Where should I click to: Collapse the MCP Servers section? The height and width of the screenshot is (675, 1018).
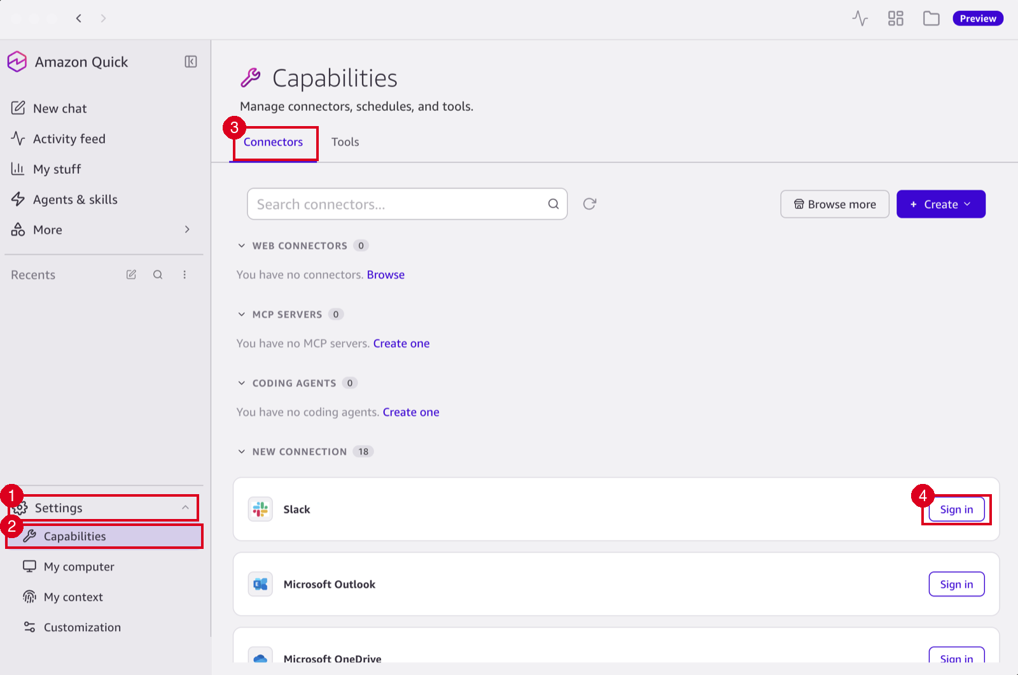pos(242,315)
